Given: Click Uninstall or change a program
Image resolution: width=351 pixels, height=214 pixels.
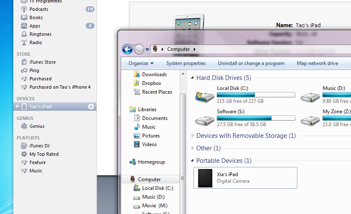Looking at the screenshot, I should (251, 63).
